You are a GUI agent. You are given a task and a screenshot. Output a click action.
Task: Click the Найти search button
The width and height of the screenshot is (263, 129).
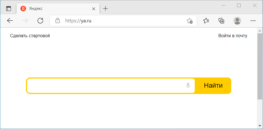(x=213, y=85)
